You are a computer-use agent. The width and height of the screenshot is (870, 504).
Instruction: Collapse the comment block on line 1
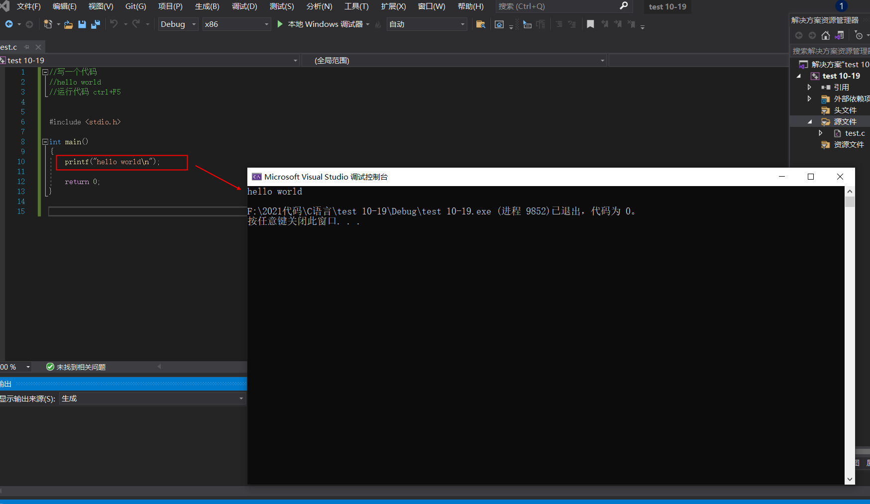(x=45, y=72)
